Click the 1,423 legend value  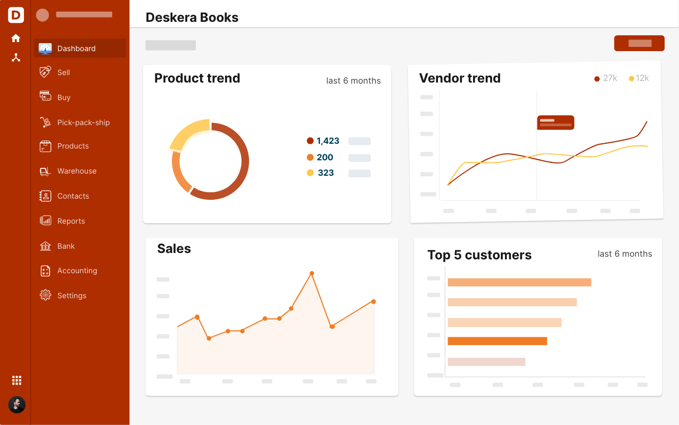tap(328, 141)
